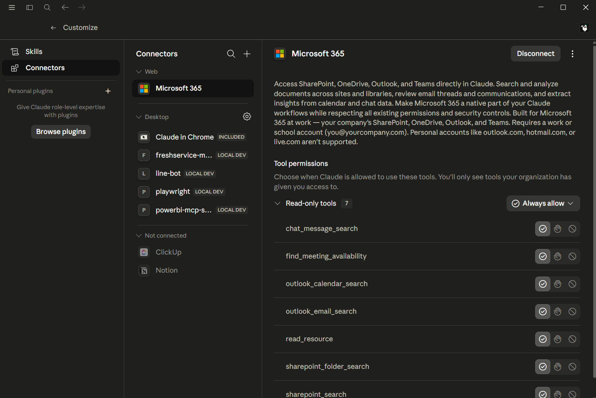Collapse the Web connectors group
This screenshot has height=398, width=596.
(139, 72)
